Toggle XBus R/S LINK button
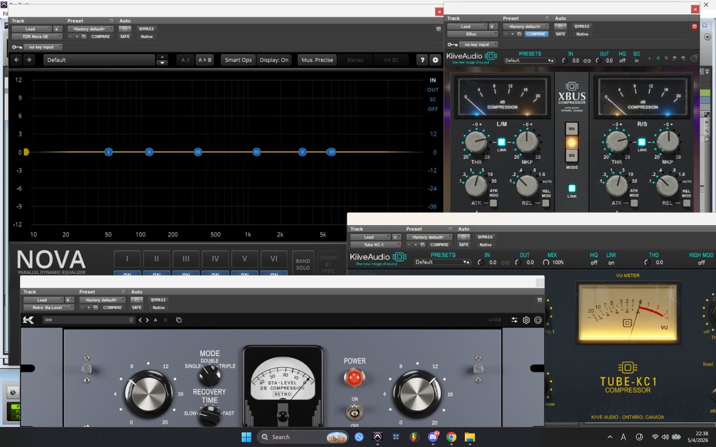Screen dimensions: 716x447 pyautogui.click(x=641, y=142)
